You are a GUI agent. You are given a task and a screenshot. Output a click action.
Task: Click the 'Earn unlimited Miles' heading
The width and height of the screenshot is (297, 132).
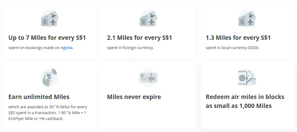click(39, 97)
